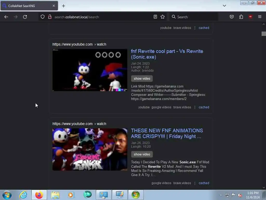Open the Save to Pocket icon
The image size is (266, 200).
[x=232, y=17]
